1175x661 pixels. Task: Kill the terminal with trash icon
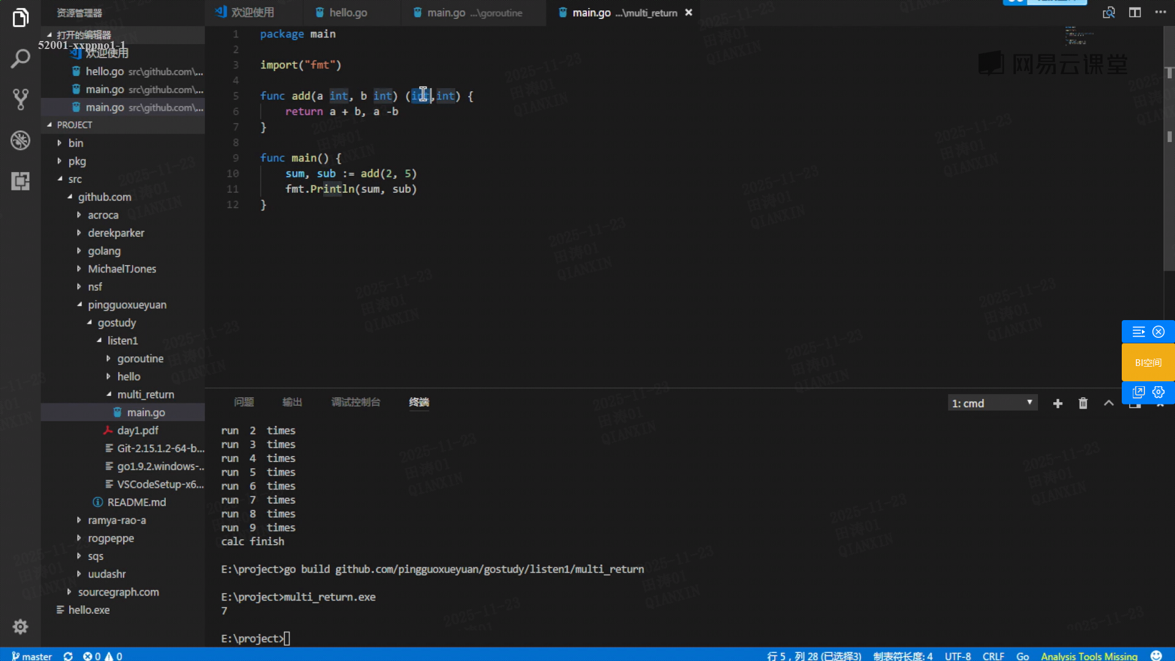coord(1083,403)
